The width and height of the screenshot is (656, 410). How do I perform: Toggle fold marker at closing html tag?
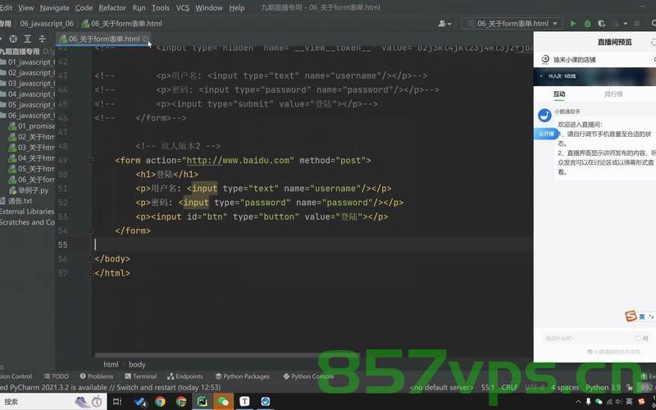pyautogui.click(x=90, y=273)
